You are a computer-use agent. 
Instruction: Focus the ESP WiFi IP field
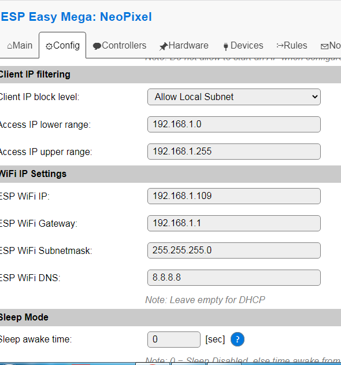tap(234, 196)
